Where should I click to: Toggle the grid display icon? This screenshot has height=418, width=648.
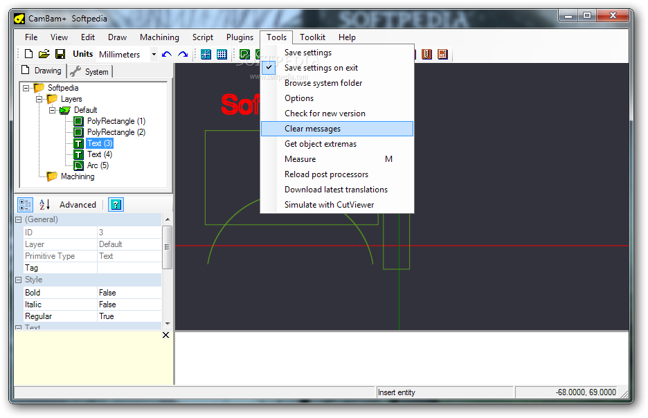click(x=222, y=54)
